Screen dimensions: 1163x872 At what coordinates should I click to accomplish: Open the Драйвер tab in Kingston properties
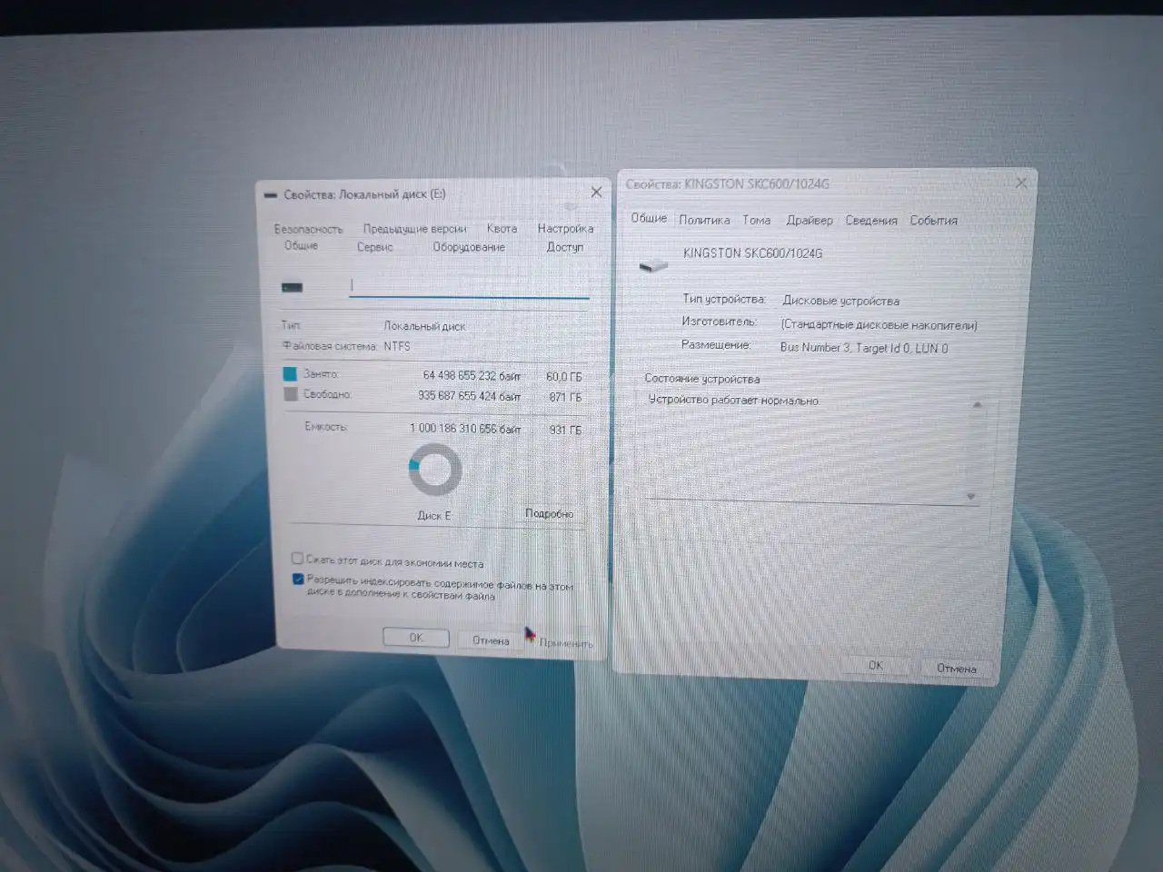[810, 220]
